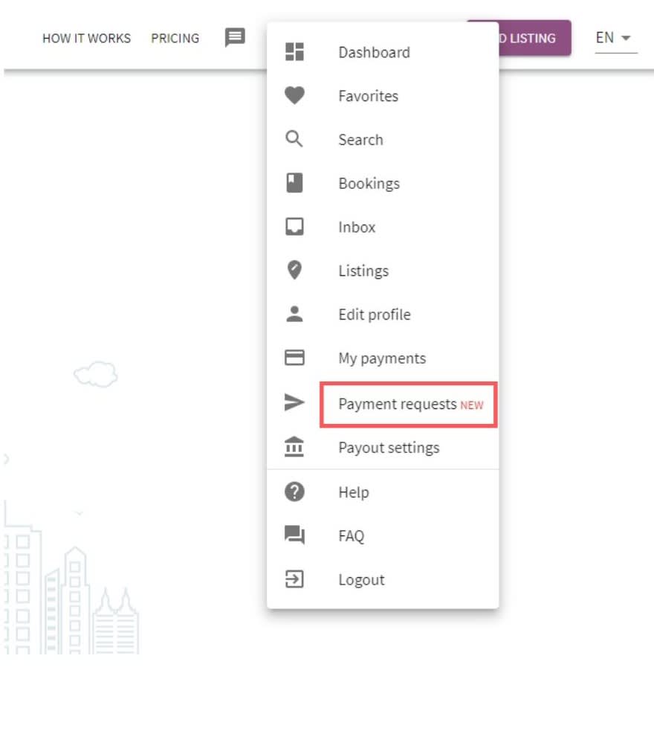The height and width of the screenshot is (734, 654).
Task: Open Inbox from the menu
Action: [383, 227]
